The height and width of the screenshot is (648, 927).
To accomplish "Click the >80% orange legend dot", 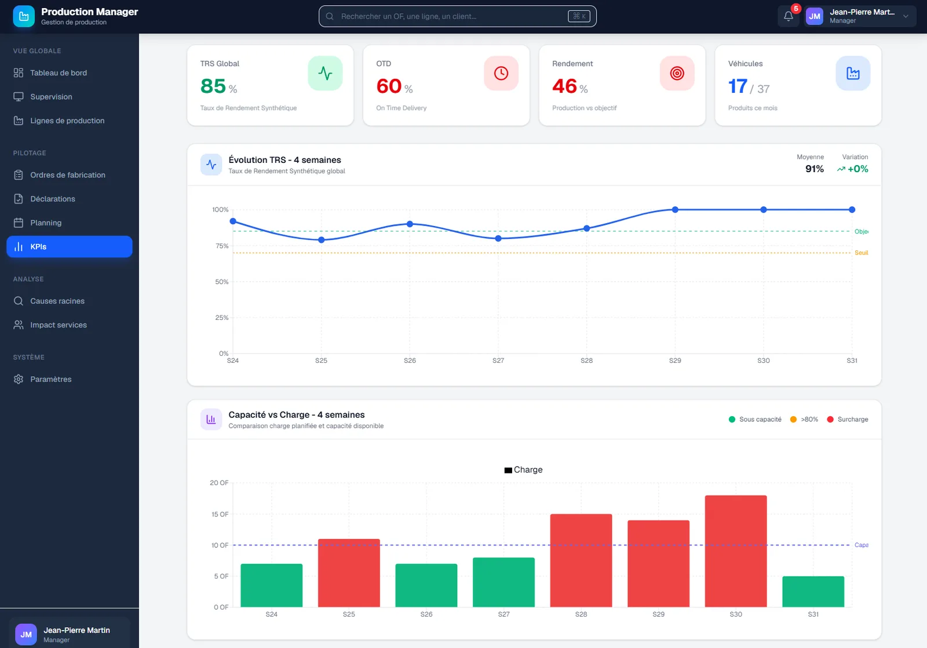I will (794, 420).
